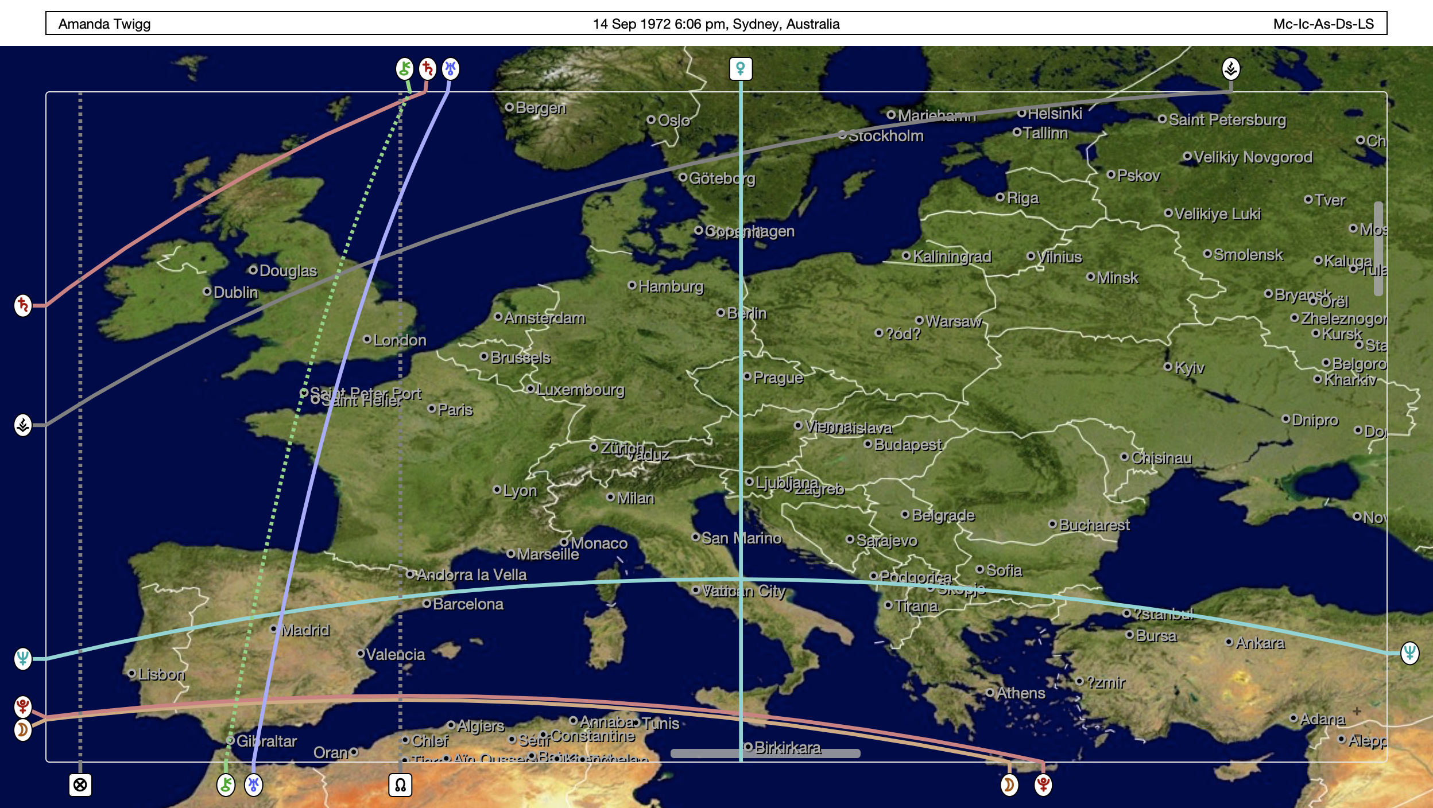Click the Mc-Ic-As-Ds-LS label in header

click(x=1323, y=24)
